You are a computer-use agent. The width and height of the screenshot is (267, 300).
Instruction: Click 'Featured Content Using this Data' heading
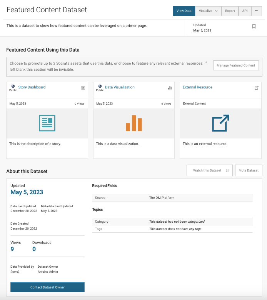point(43,50)
